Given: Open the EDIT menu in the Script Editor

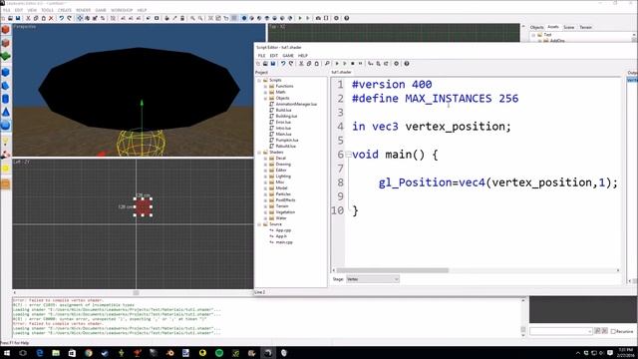Looking at the screenshot, I should point(274,56).
